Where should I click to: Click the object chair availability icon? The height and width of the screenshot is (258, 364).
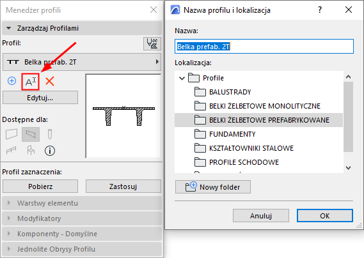[31, 150]
